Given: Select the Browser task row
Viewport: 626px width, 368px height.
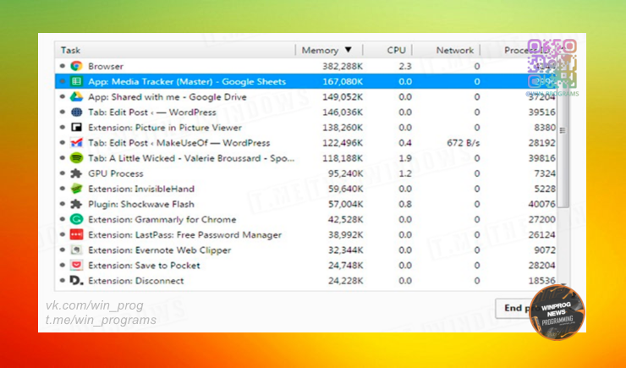Looking at the screenshot, I should [306, 66].
